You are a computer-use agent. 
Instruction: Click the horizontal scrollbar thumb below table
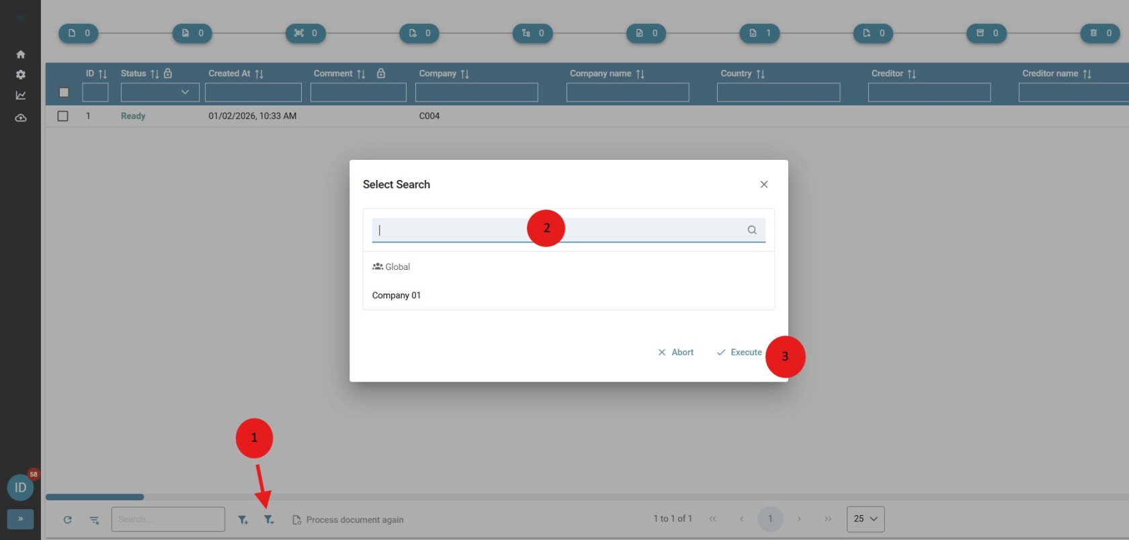click(95, 497)
